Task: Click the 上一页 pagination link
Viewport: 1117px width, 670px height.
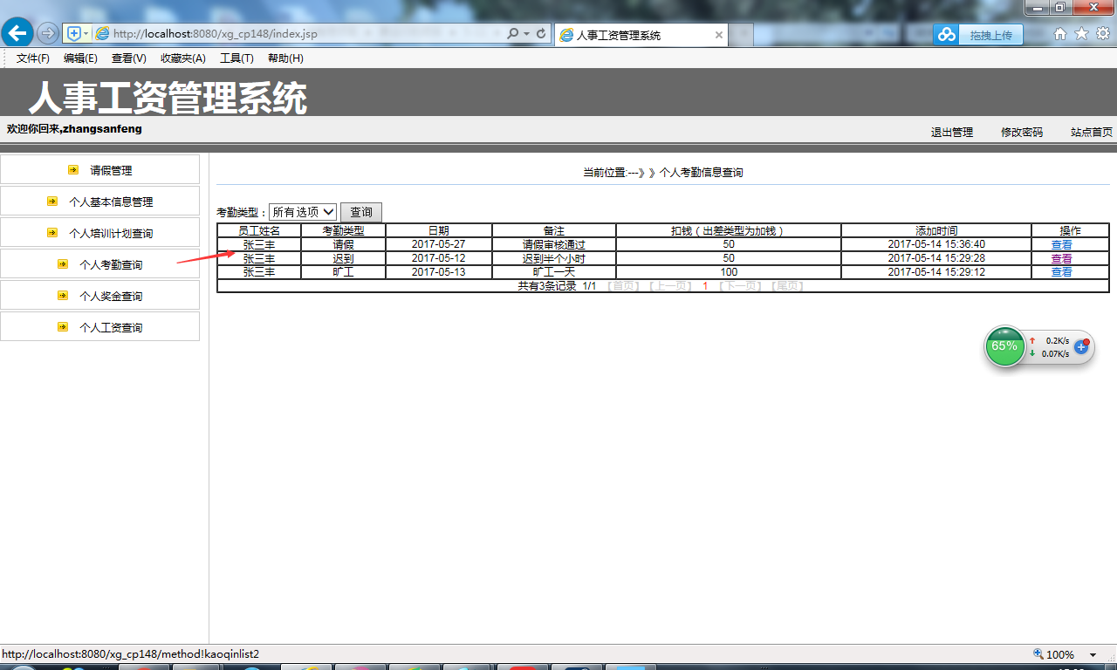Action: coord(670,286)
